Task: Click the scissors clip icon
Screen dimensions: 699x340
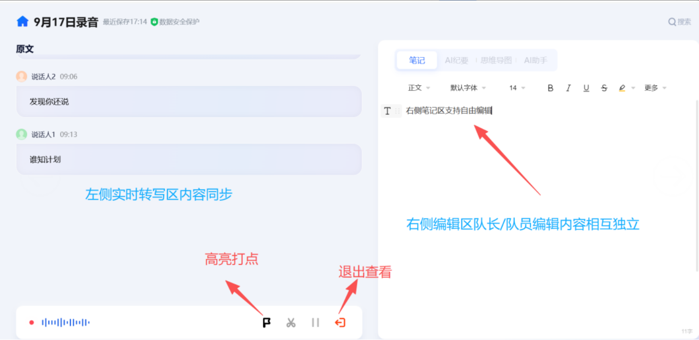Action: tap(291, 323)
